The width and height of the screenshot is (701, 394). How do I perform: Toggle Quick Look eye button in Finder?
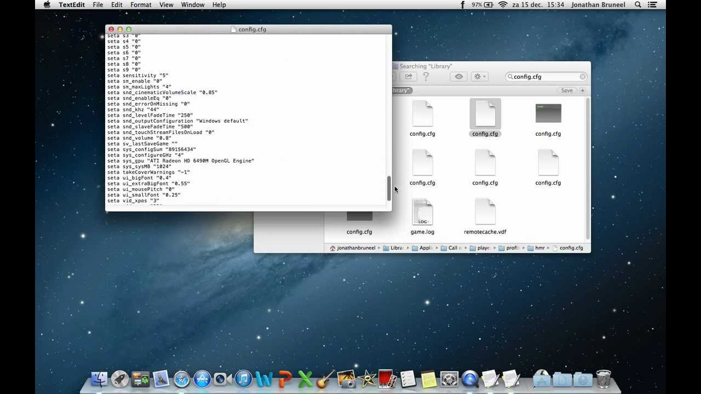459,77
